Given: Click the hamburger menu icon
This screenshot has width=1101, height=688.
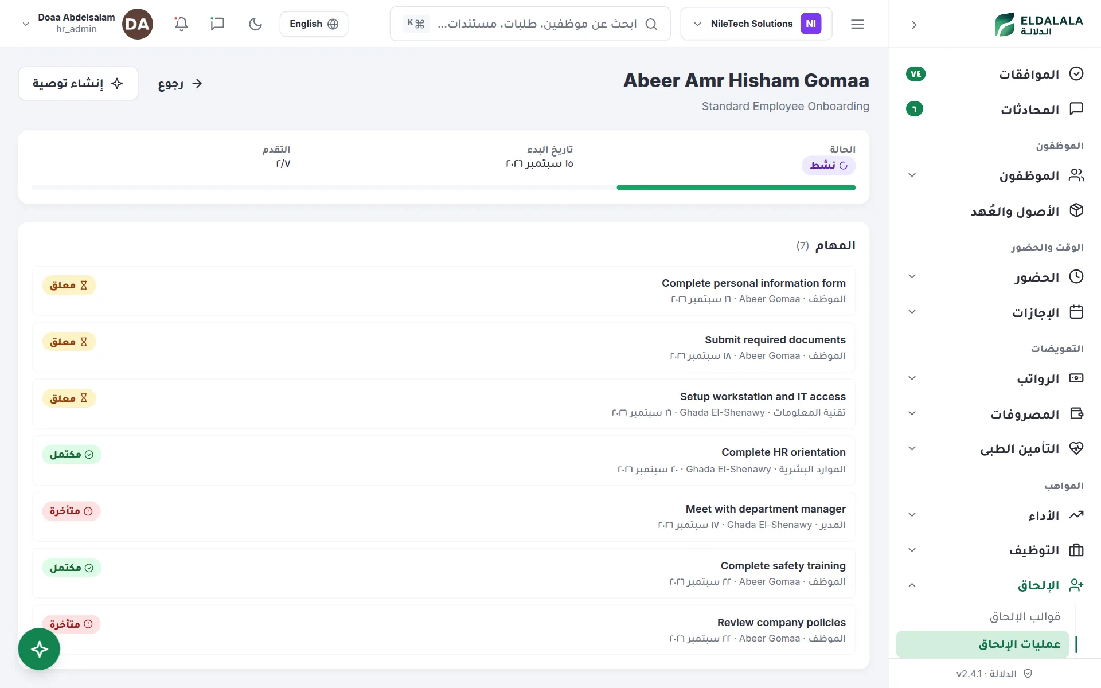Looking at the screenshot, I should click(857, 24).
